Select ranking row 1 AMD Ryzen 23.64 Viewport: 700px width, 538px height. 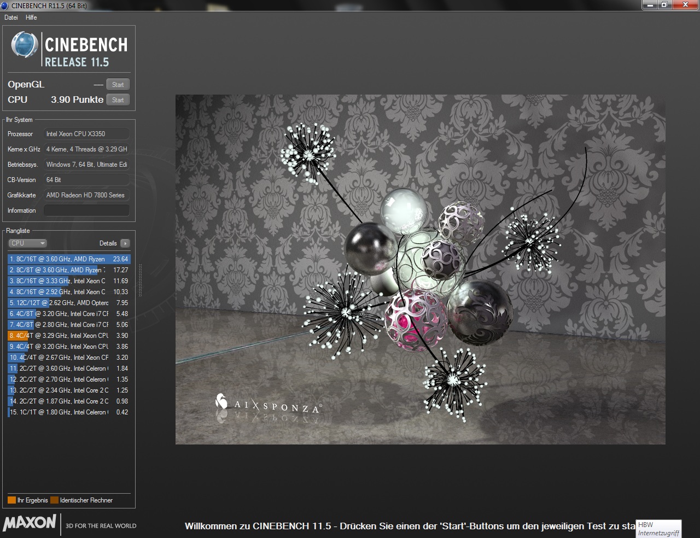[x=69, y=259]
